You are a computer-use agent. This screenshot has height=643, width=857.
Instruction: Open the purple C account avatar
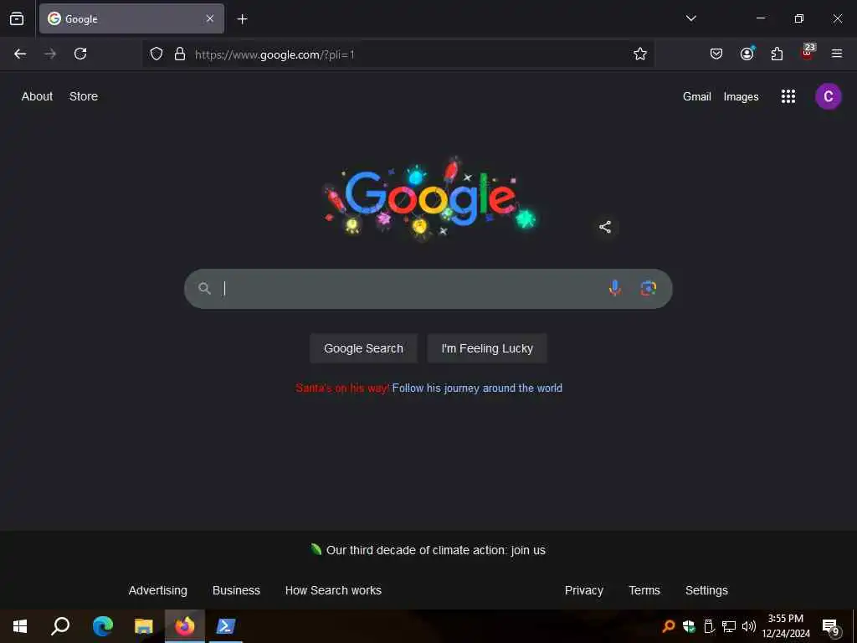point(828,97)
